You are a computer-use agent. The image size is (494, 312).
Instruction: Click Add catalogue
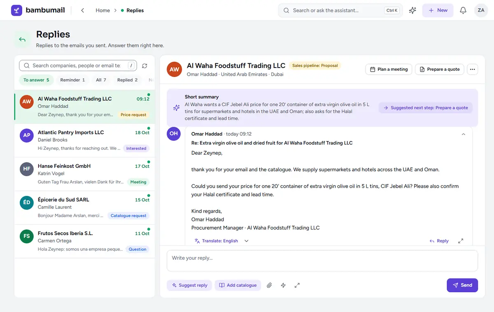coord(238,285)
